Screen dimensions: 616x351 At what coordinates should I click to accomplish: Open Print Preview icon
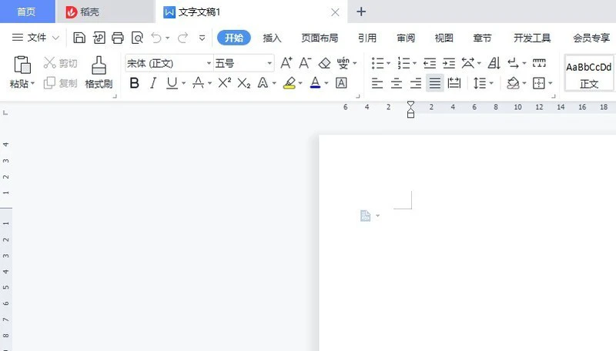137,38
